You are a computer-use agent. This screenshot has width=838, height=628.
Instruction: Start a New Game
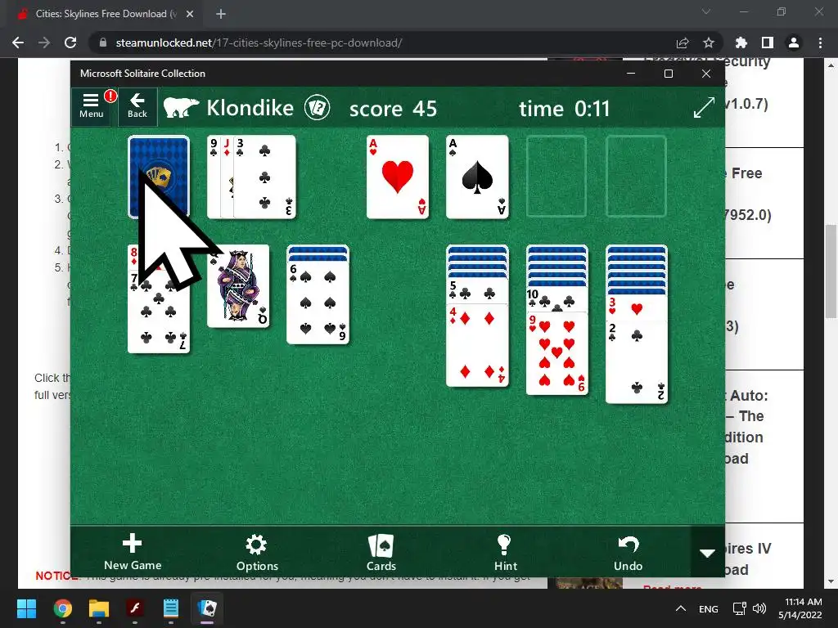(x=133, y=552)
